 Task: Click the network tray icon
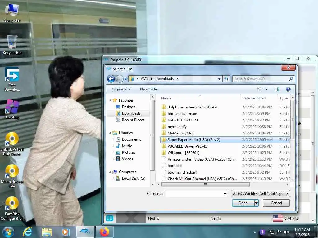[271, 232]
